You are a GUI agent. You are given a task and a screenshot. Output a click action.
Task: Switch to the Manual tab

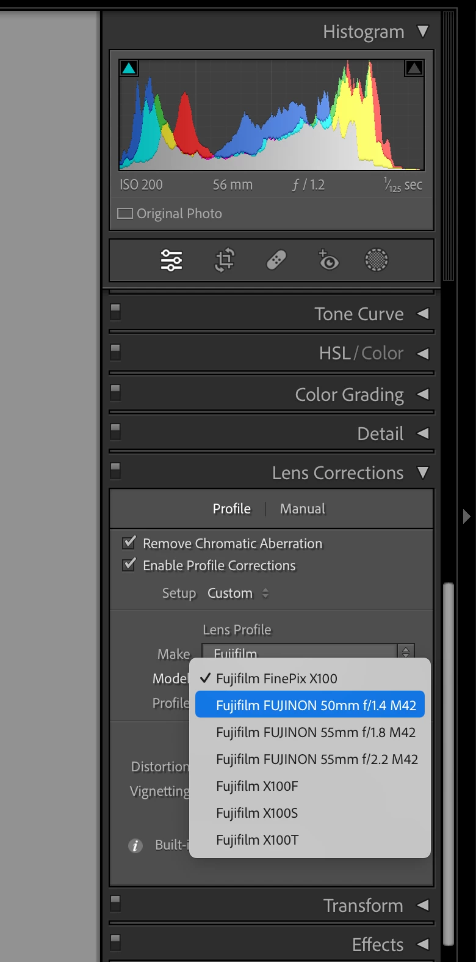(303, 509)
